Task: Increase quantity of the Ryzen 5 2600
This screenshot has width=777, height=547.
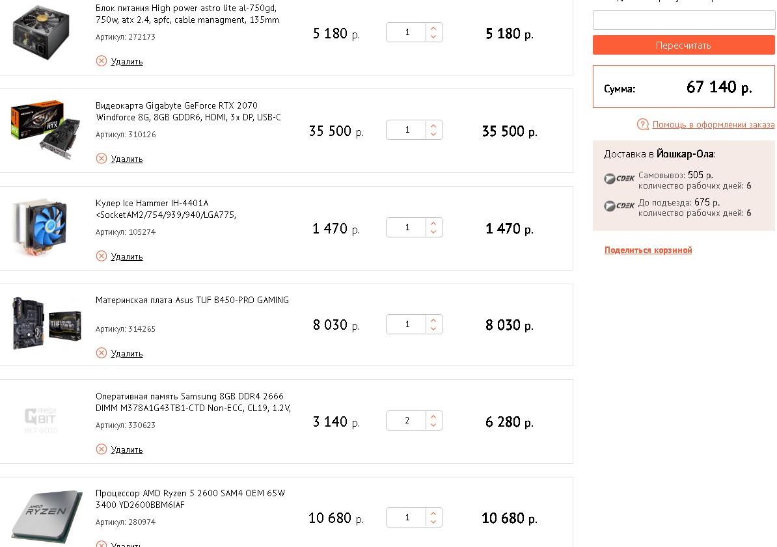Action: tap(434, 513)
